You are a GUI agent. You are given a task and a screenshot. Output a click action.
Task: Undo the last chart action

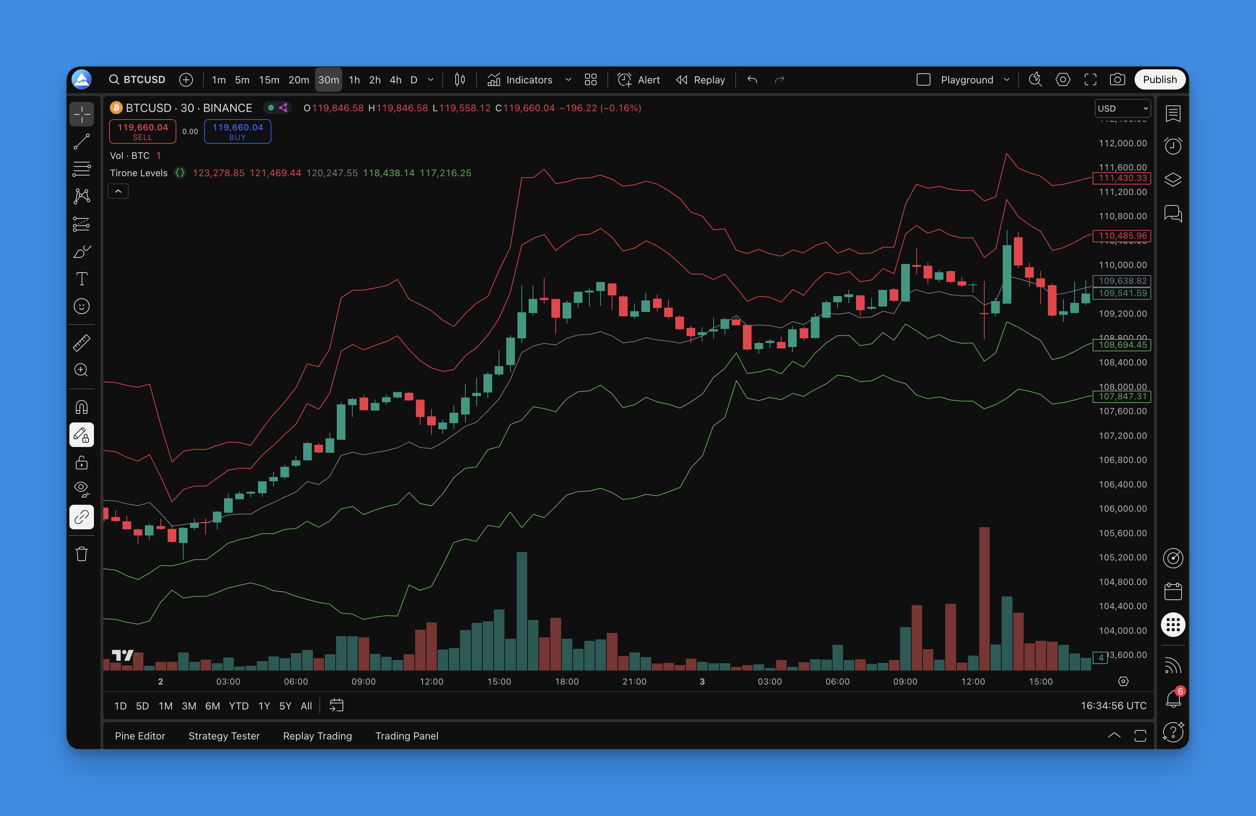pyautogui.click(x=753, y=80)
